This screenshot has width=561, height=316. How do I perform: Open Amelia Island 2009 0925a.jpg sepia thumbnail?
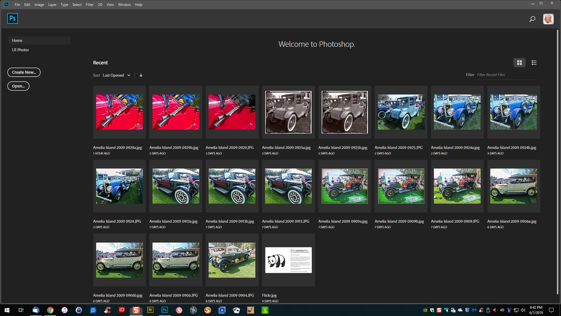pyautogui.click(x=288, y=112)
